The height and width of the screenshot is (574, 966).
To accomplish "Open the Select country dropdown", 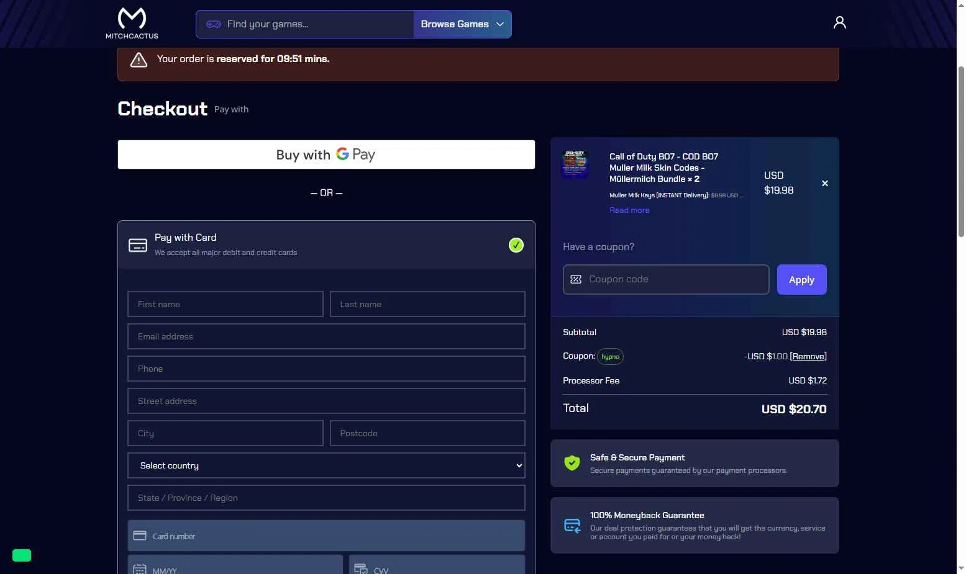I will tap(326, 465).
